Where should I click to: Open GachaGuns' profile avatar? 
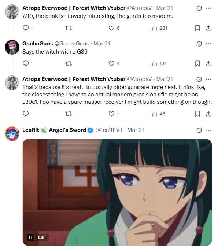tap(12, 47)
